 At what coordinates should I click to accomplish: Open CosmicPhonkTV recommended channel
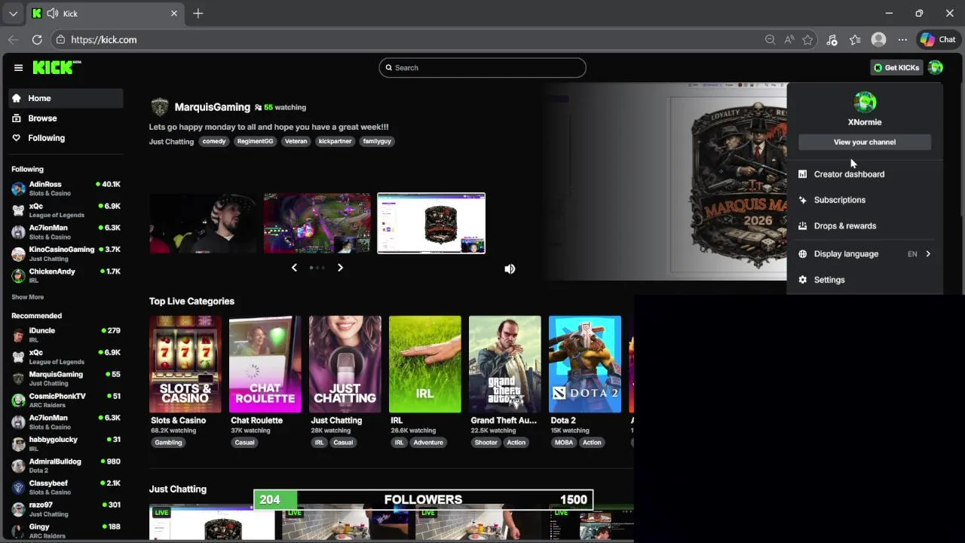(66, 400)
